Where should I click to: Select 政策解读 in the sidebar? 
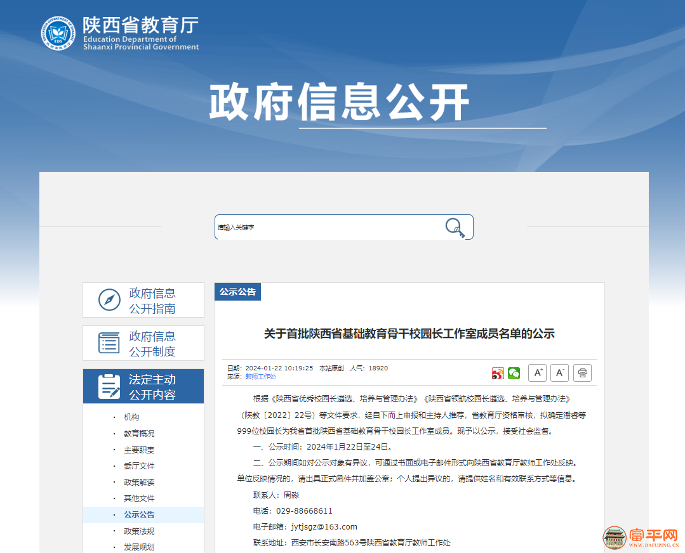point(139,483)
